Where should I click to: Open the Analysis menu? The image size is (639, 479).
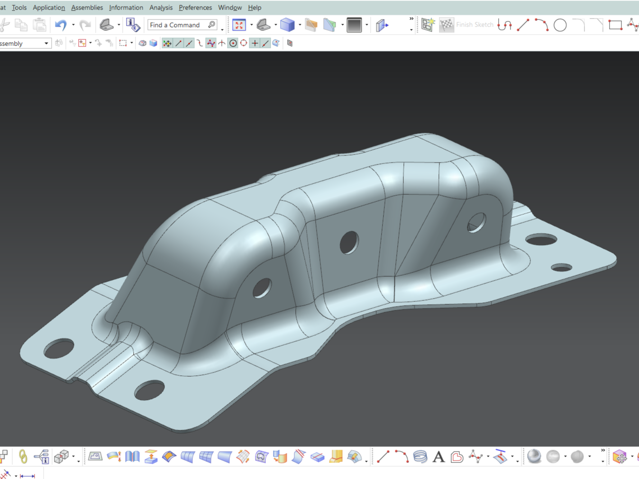[x=161, y=8]
